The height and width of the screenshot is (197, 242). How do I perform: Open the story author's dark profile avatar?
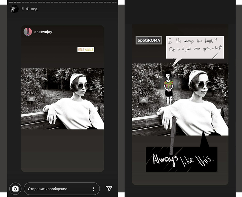pos(15,9)
